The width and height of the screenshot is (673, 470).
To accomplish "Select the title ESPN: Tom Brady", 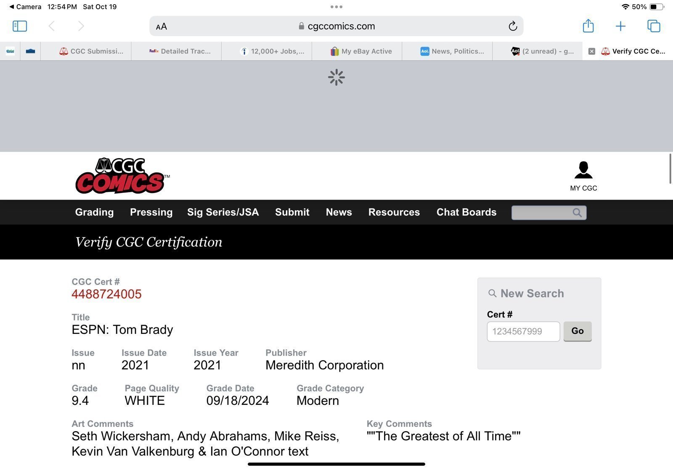I will [122, 330].
